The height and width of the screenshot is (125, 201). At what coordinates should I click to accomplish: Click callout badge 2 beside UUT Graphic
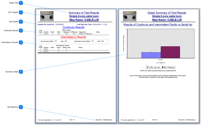[x=21, y=12]
